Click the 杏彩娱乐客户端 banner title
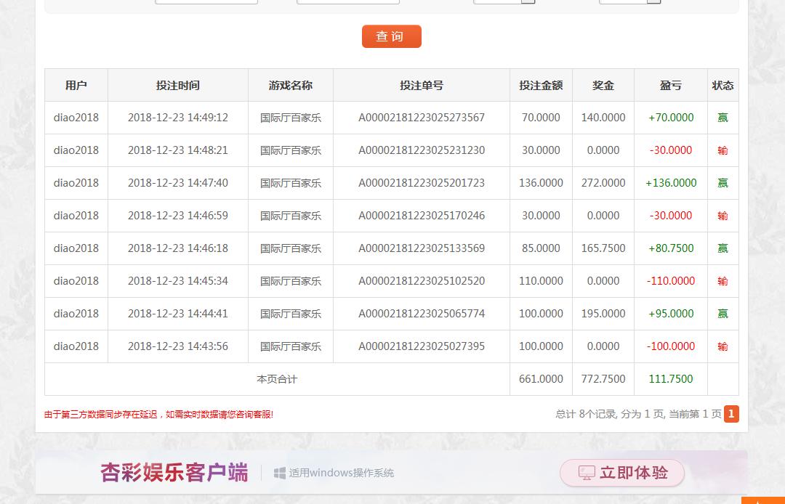Screen dimensions: 785x504 click(x=174, y=473)
